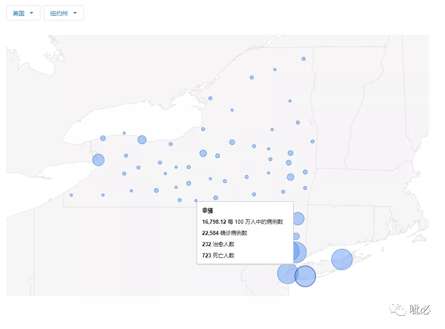
Task: Click the small bubble at Lake Ontario's eastern tip
Action: pyautogui.click(x=203, y=129)
